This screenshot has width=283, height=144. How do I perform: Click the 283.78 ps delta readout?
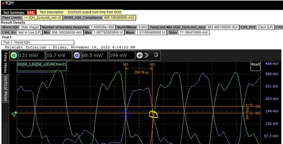[141, 72]
